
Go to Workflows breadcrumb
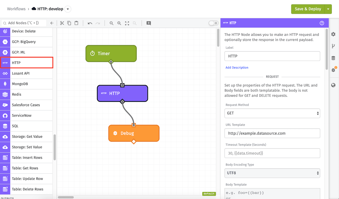tap(16, 9)
